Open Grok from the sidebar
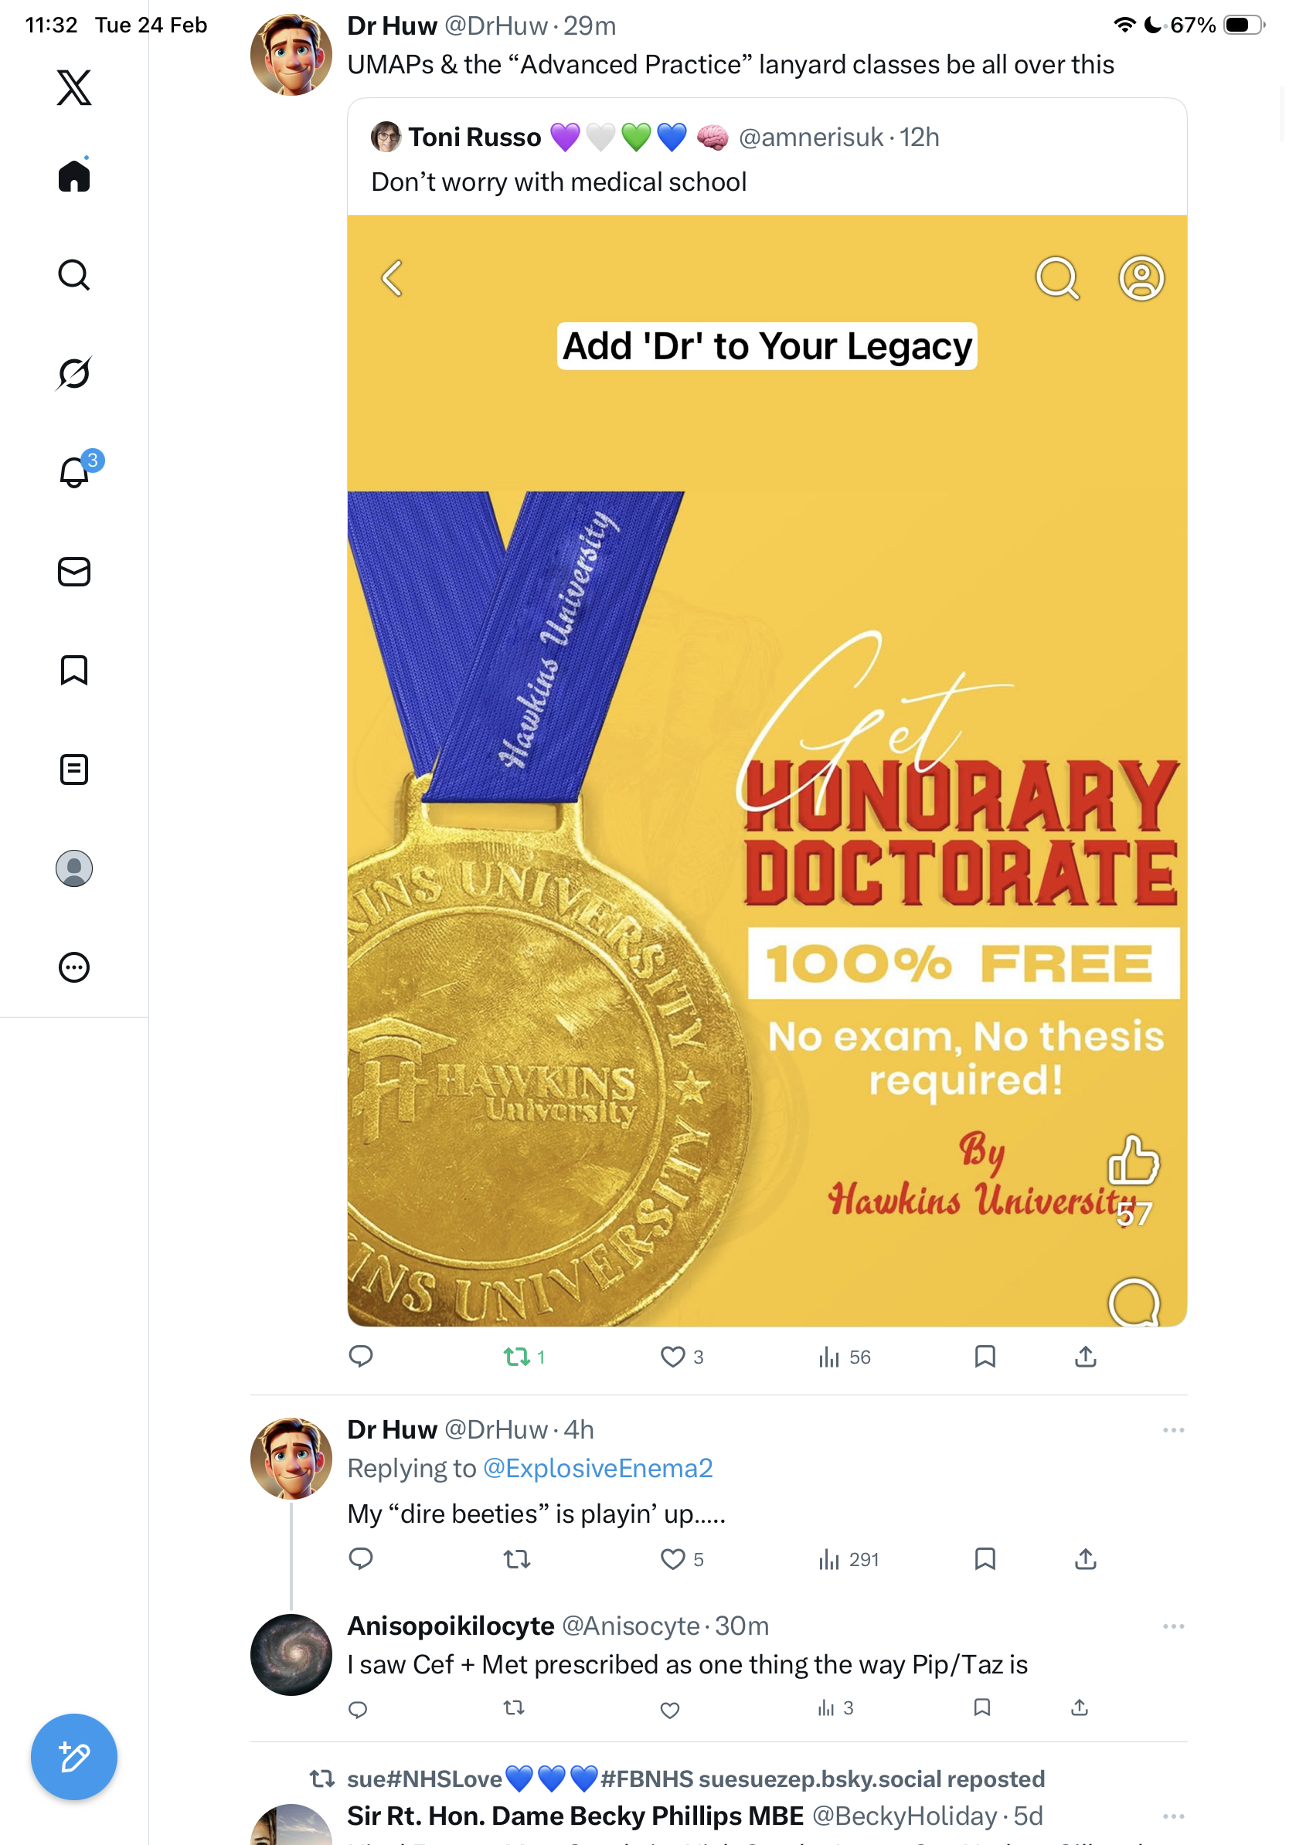1289x1845 pixels. [74, 373]
